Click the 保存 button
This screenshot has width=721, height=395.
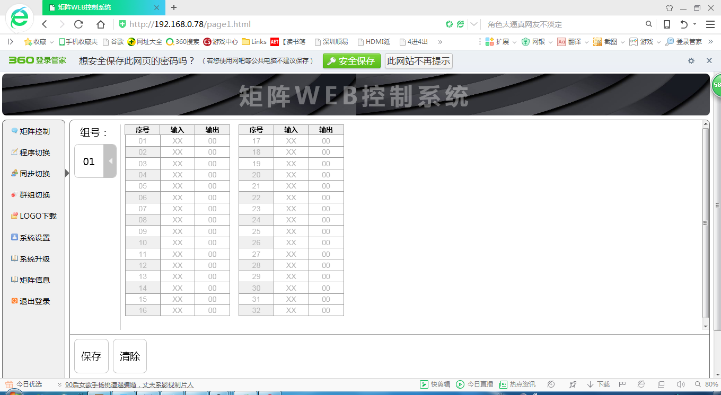91,356
